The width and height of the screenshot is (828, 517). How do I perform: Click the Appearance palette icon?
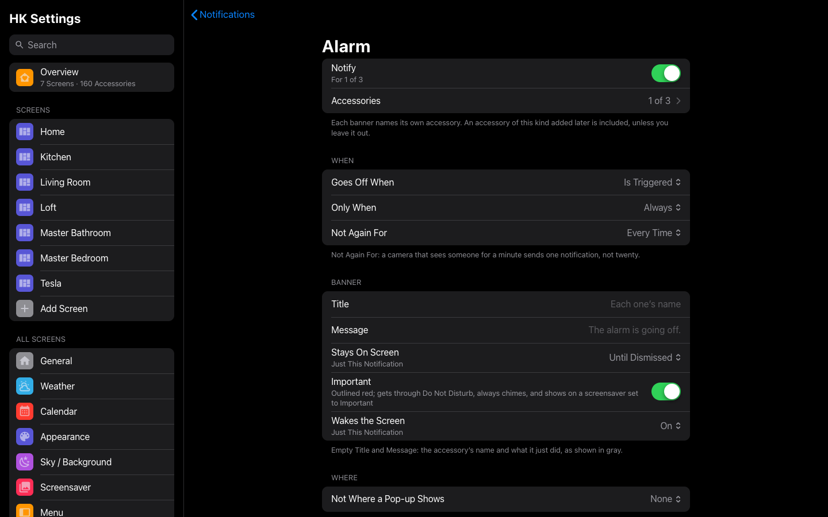point(25,437)
